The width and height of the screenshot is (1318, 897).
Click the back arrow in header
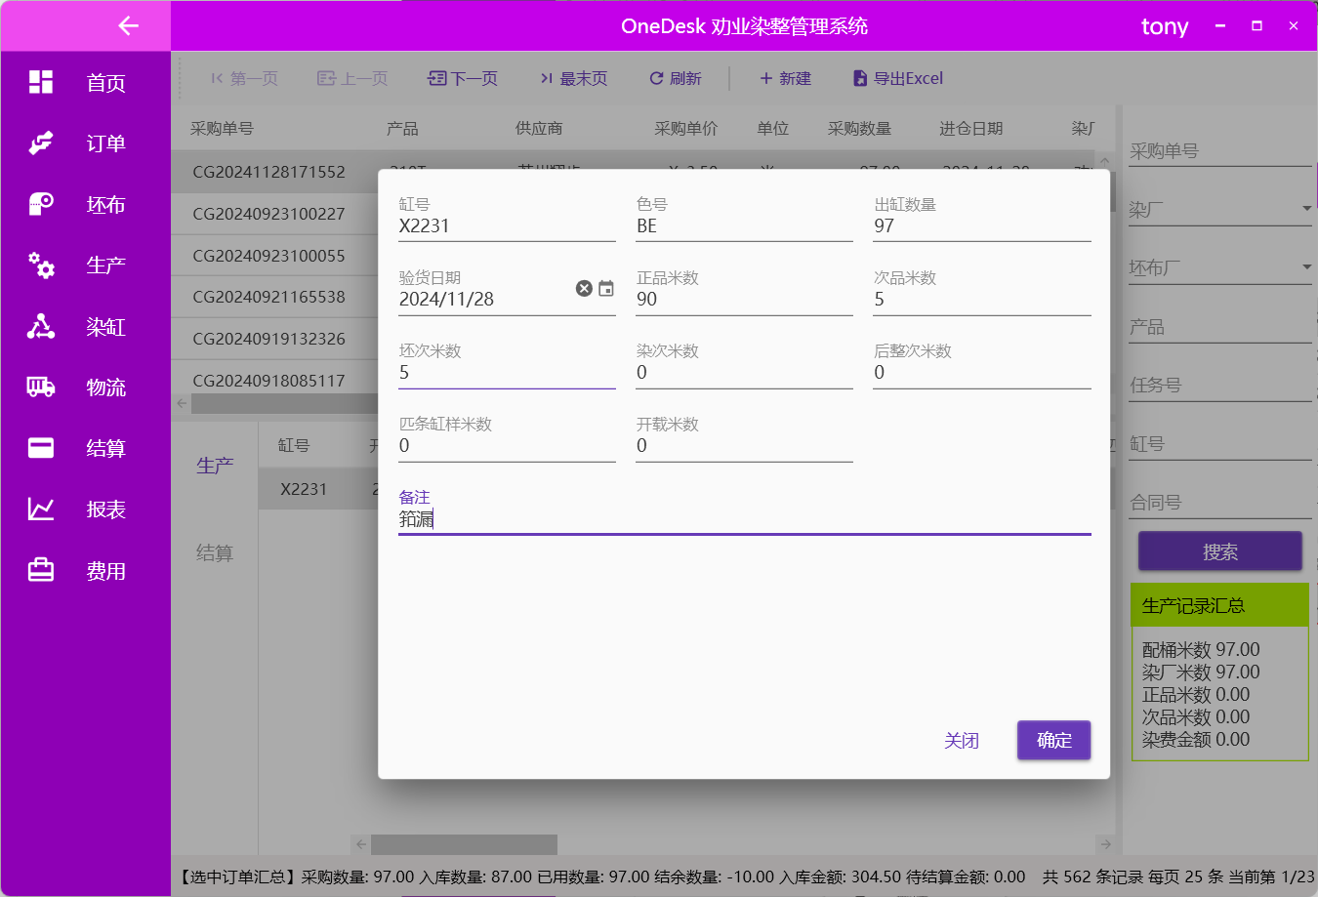(x=128, y=26)
